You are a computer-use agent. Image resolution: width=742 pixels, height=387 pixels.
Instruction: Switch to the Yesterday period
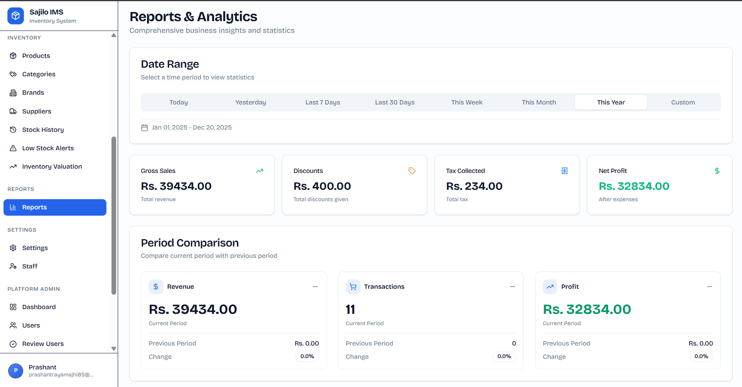coord(250,102)
